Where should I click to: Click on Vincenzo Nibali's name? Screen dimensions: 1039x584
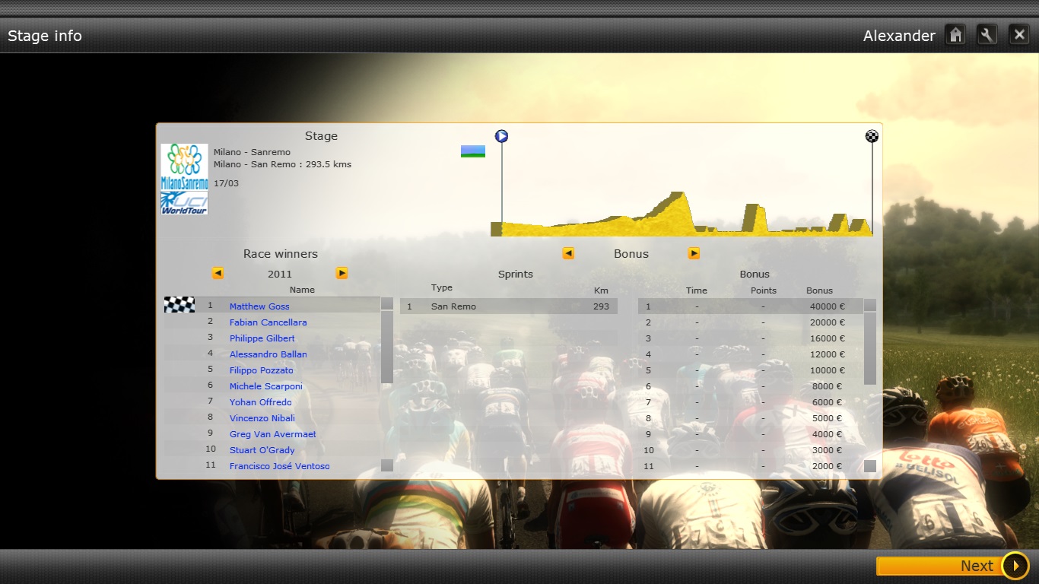click(x=262, y=418)
